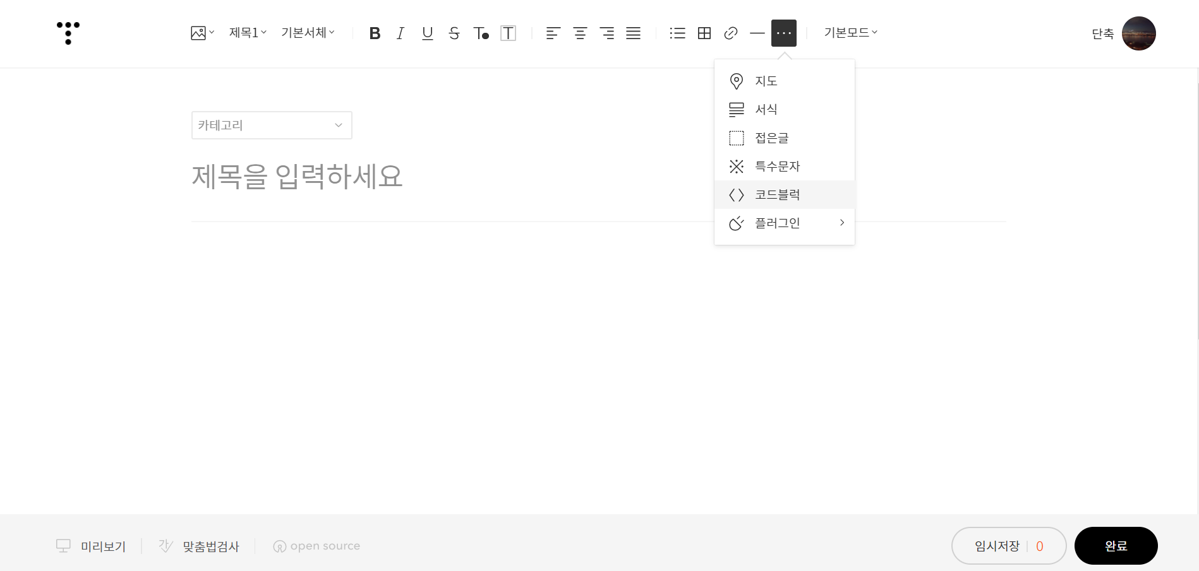Close the more options (…) menu
Viewport: 1199px width, 571px height.
[784, 33]
